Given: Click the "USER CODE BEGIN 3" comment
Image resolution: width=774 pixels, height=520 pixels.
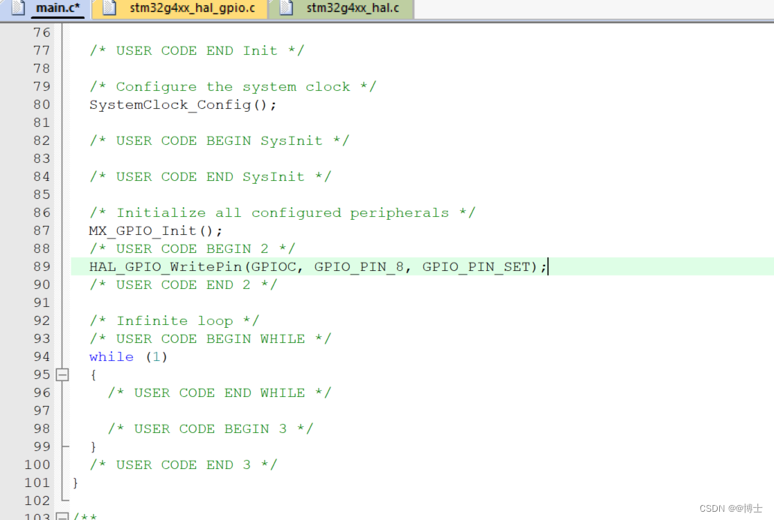Looking at the screenshot, I should coord(210,428).
